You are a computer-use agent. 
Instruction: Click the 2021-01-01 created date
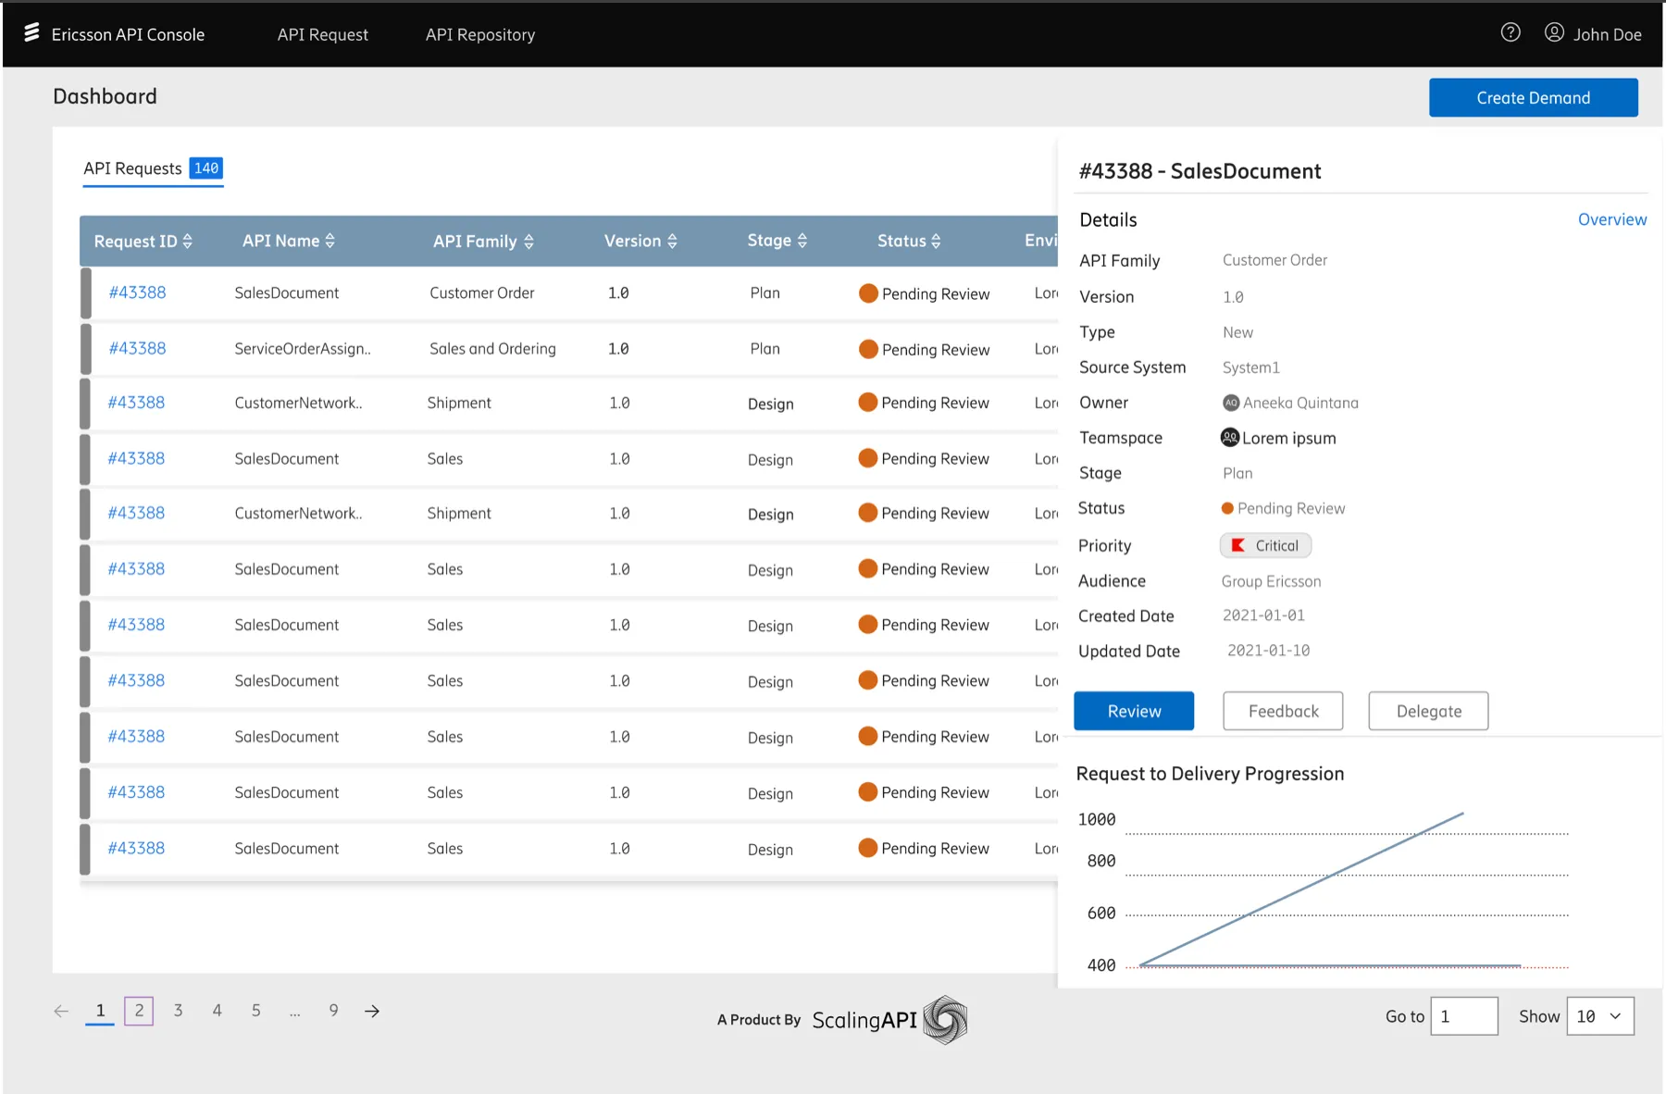point(1263,615)
